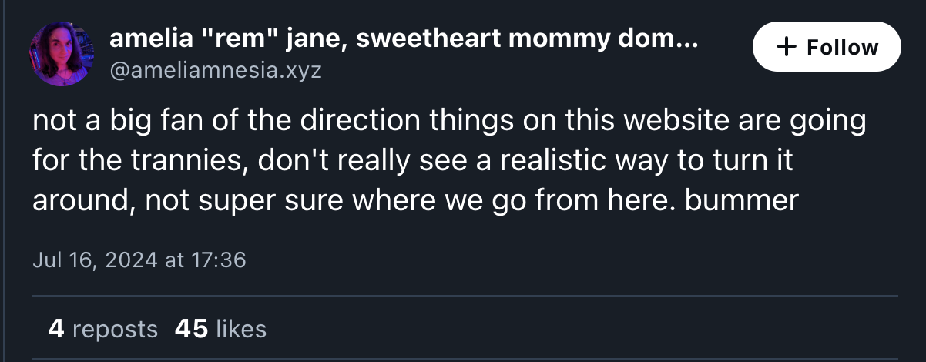Click the truncated ellipsis after the display name
Viewport: 926px width, 362px height.
coord(686,43)
